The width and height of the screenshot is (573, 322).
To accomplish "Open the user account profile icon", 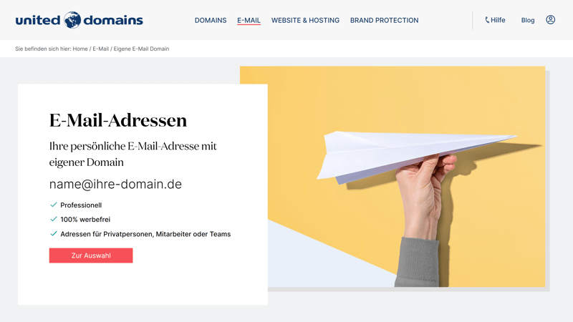I will (x=550, y=20).
